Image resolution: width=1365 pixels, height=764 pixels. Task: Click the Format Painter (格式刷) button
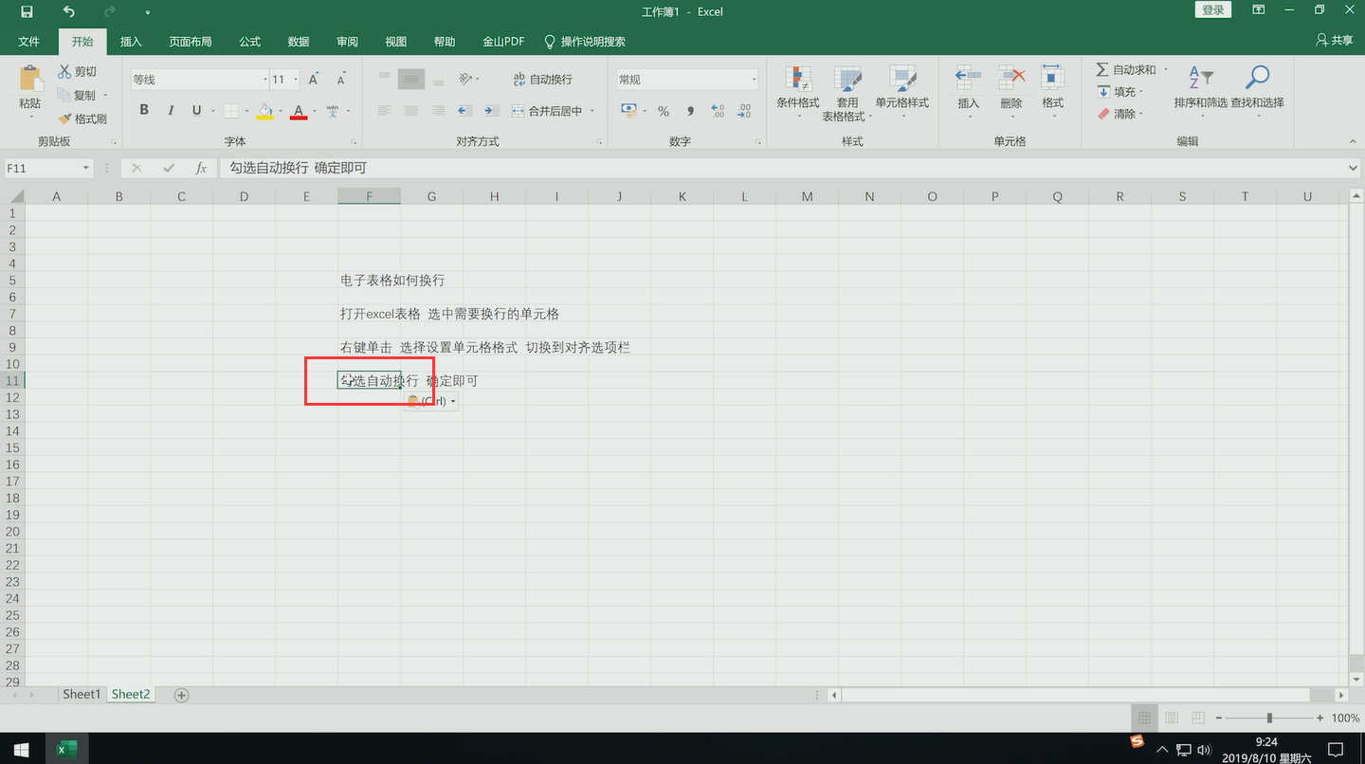click(82, 119)
